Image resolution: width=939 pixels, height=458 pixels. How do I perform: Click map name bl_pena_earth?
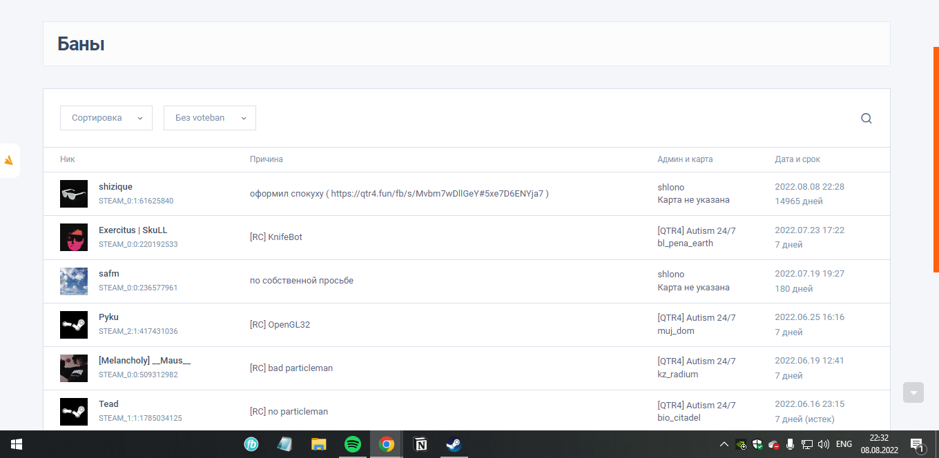tap(685, 243)
